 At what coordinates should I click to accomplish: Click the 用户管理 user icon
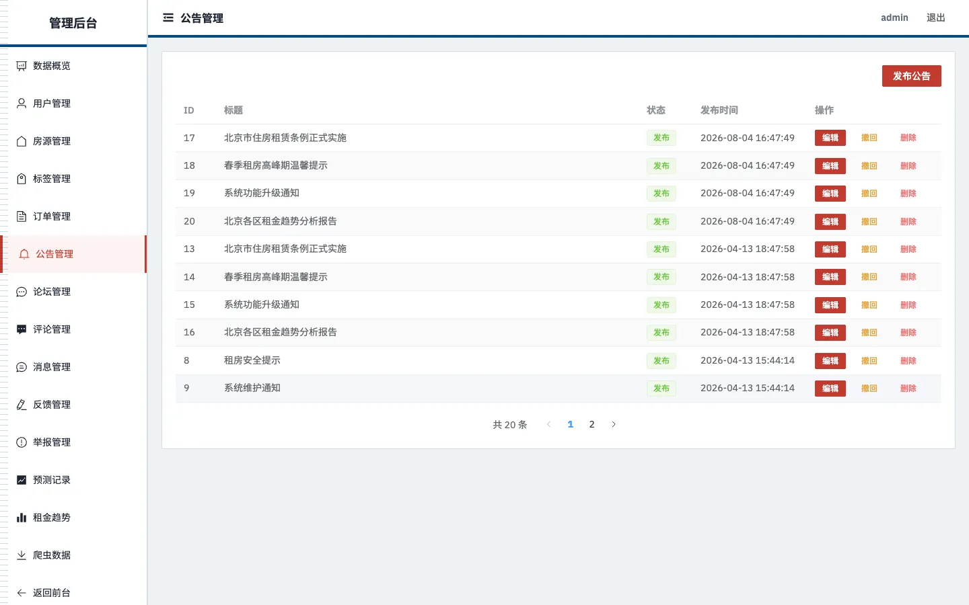[22, 104]
